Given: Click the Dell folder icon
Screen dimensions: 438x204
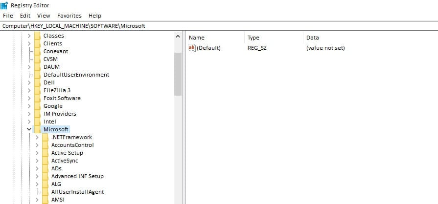Looking at the screenshot, I should coord(37,82).
